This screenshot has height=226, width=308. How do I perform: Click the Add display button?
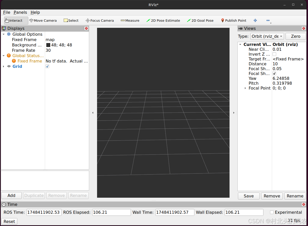click(x=11, y=195)
